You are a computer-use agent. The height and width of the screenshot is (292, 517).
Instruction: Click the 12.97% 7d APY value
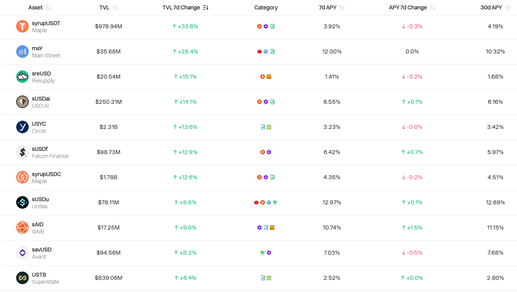[x=332, y=202]
